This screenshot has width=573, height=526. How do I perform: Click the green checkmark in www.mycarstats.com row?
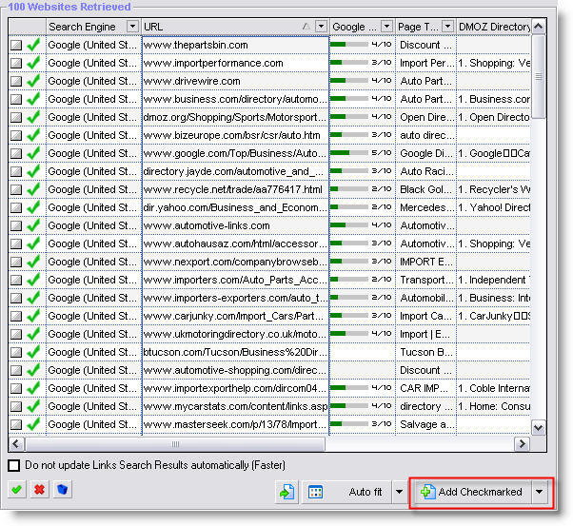click(x=33, y=406)
